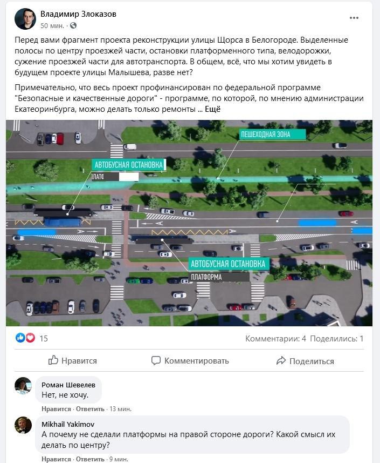Like Роман Шевелев's comment
380x463 pixels.
56,409
